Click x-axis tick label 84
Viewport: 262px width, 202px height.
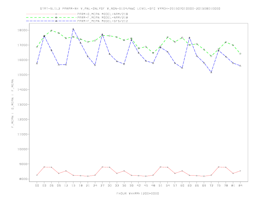[240, 185]
